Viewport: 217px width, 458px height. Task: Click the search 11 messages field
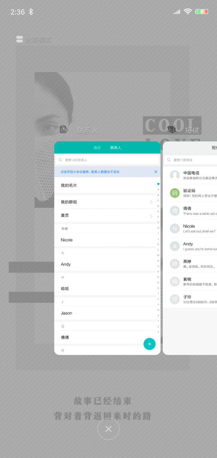pos(191,160)
